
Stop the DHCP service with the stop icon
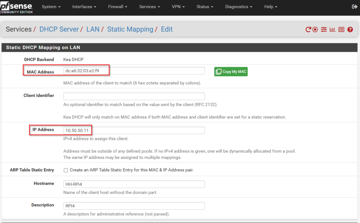coord(315,30)
